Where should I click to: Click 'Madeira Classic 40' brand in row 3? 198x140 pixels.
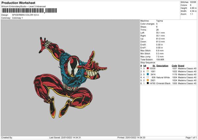[187, 74]
